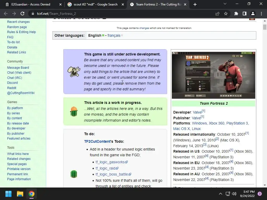Browse games By series
The width and height of the screenshot is (267, 200).
coord(14,113)
